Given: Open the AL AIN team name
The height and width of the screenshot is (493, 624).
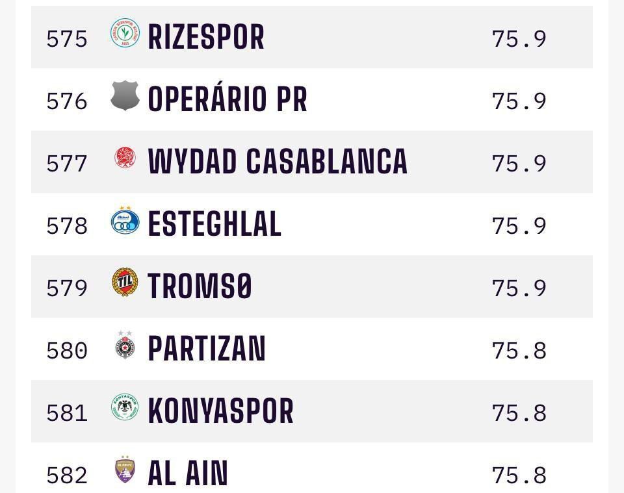Looking at the screenshot, I should (188, 474).
